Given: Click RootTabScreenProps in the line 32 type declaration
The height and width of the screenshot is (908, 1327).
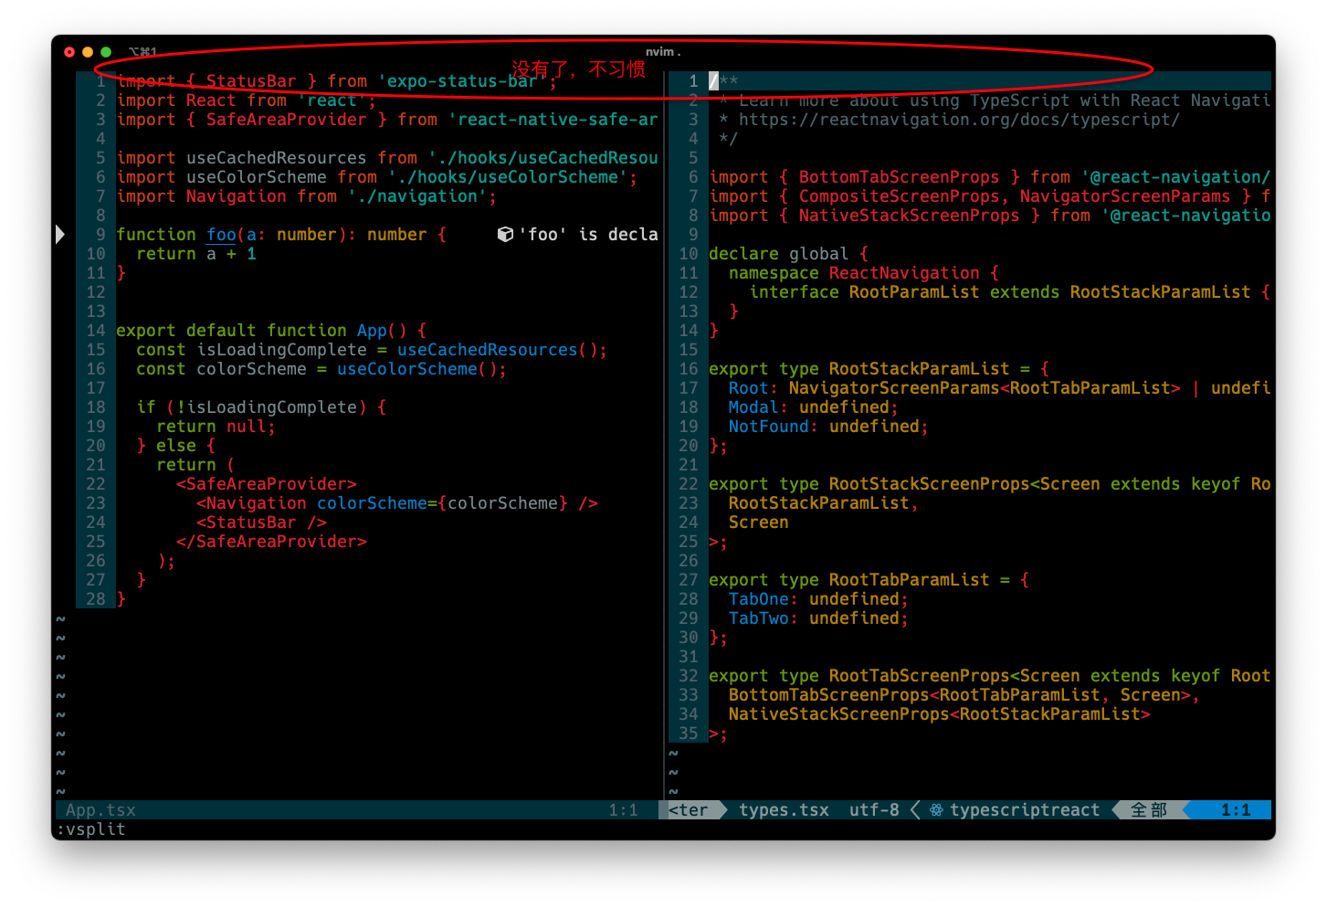Looking at the screenshot, I should (920, 676).
